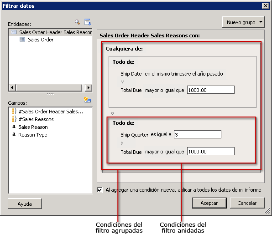
Task: Open the Nuevo grupo dropdown
Action: coord(243,22)
